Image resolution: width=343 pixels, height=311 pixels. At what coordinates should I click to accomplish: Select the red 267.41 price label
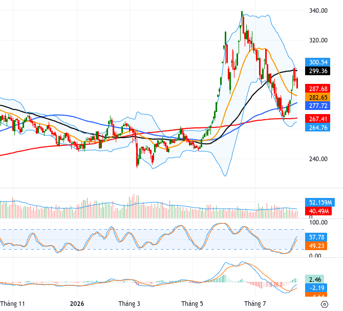(317, 119)
